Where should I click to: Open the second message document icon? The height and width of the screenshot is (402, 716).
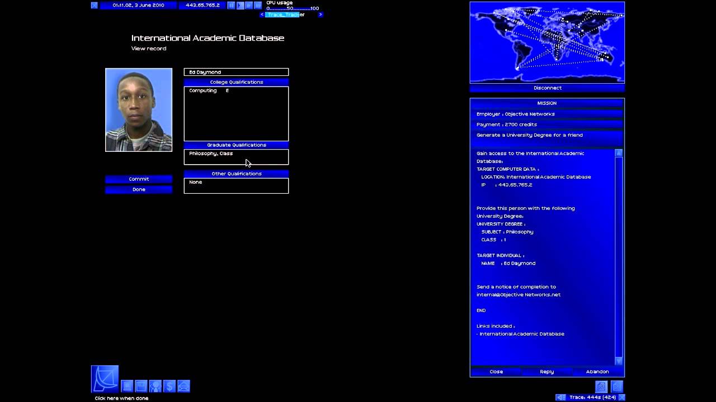pos(616,386)
